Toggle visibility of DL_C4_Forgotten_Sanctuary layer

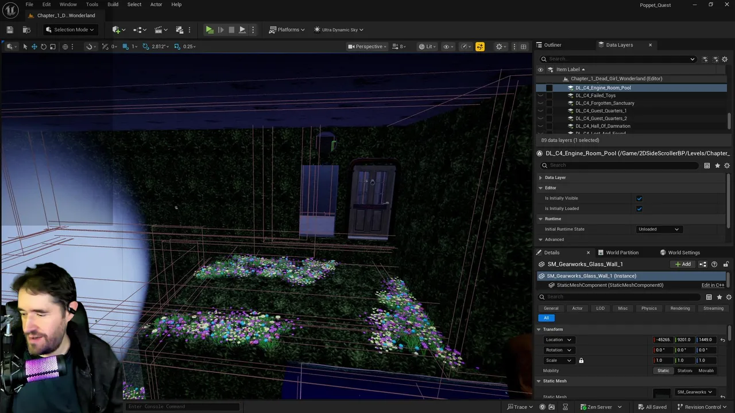point(540,103)
